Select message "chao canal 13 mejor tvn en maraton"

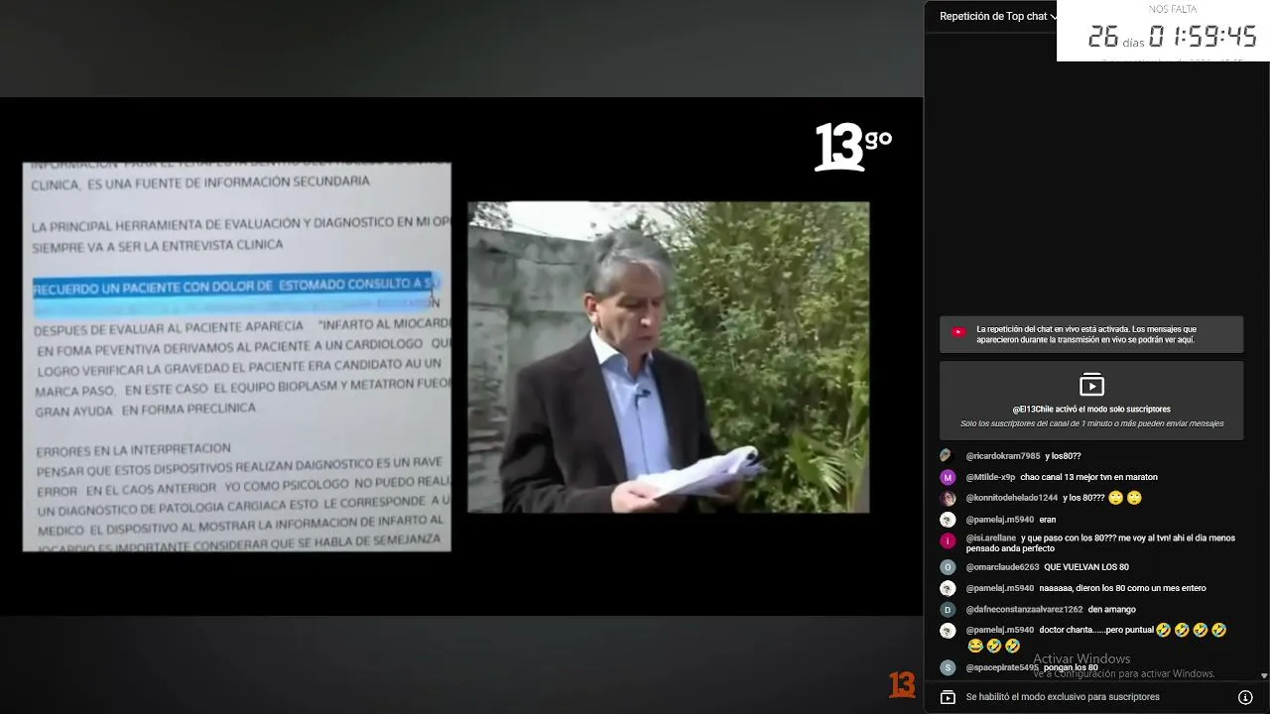pyautogui.click(x=1088, y=477)
